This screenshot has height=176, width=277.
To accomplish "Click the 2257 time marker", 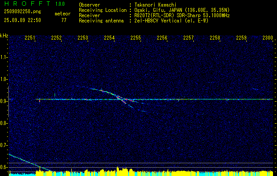I will [188, 38].
